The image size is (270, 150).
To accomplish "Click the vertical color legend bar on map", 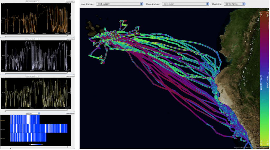I will click(264, 79).
